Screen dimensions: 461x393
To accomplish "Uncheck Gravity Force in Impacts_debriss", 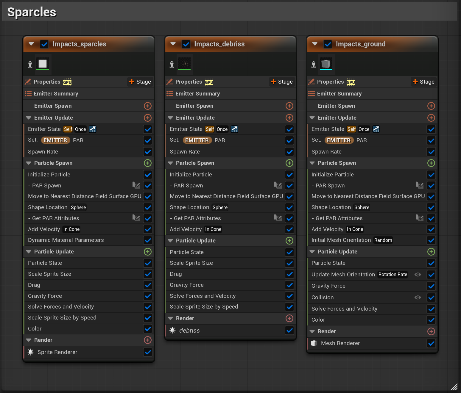I will click(x=289, y=285).
